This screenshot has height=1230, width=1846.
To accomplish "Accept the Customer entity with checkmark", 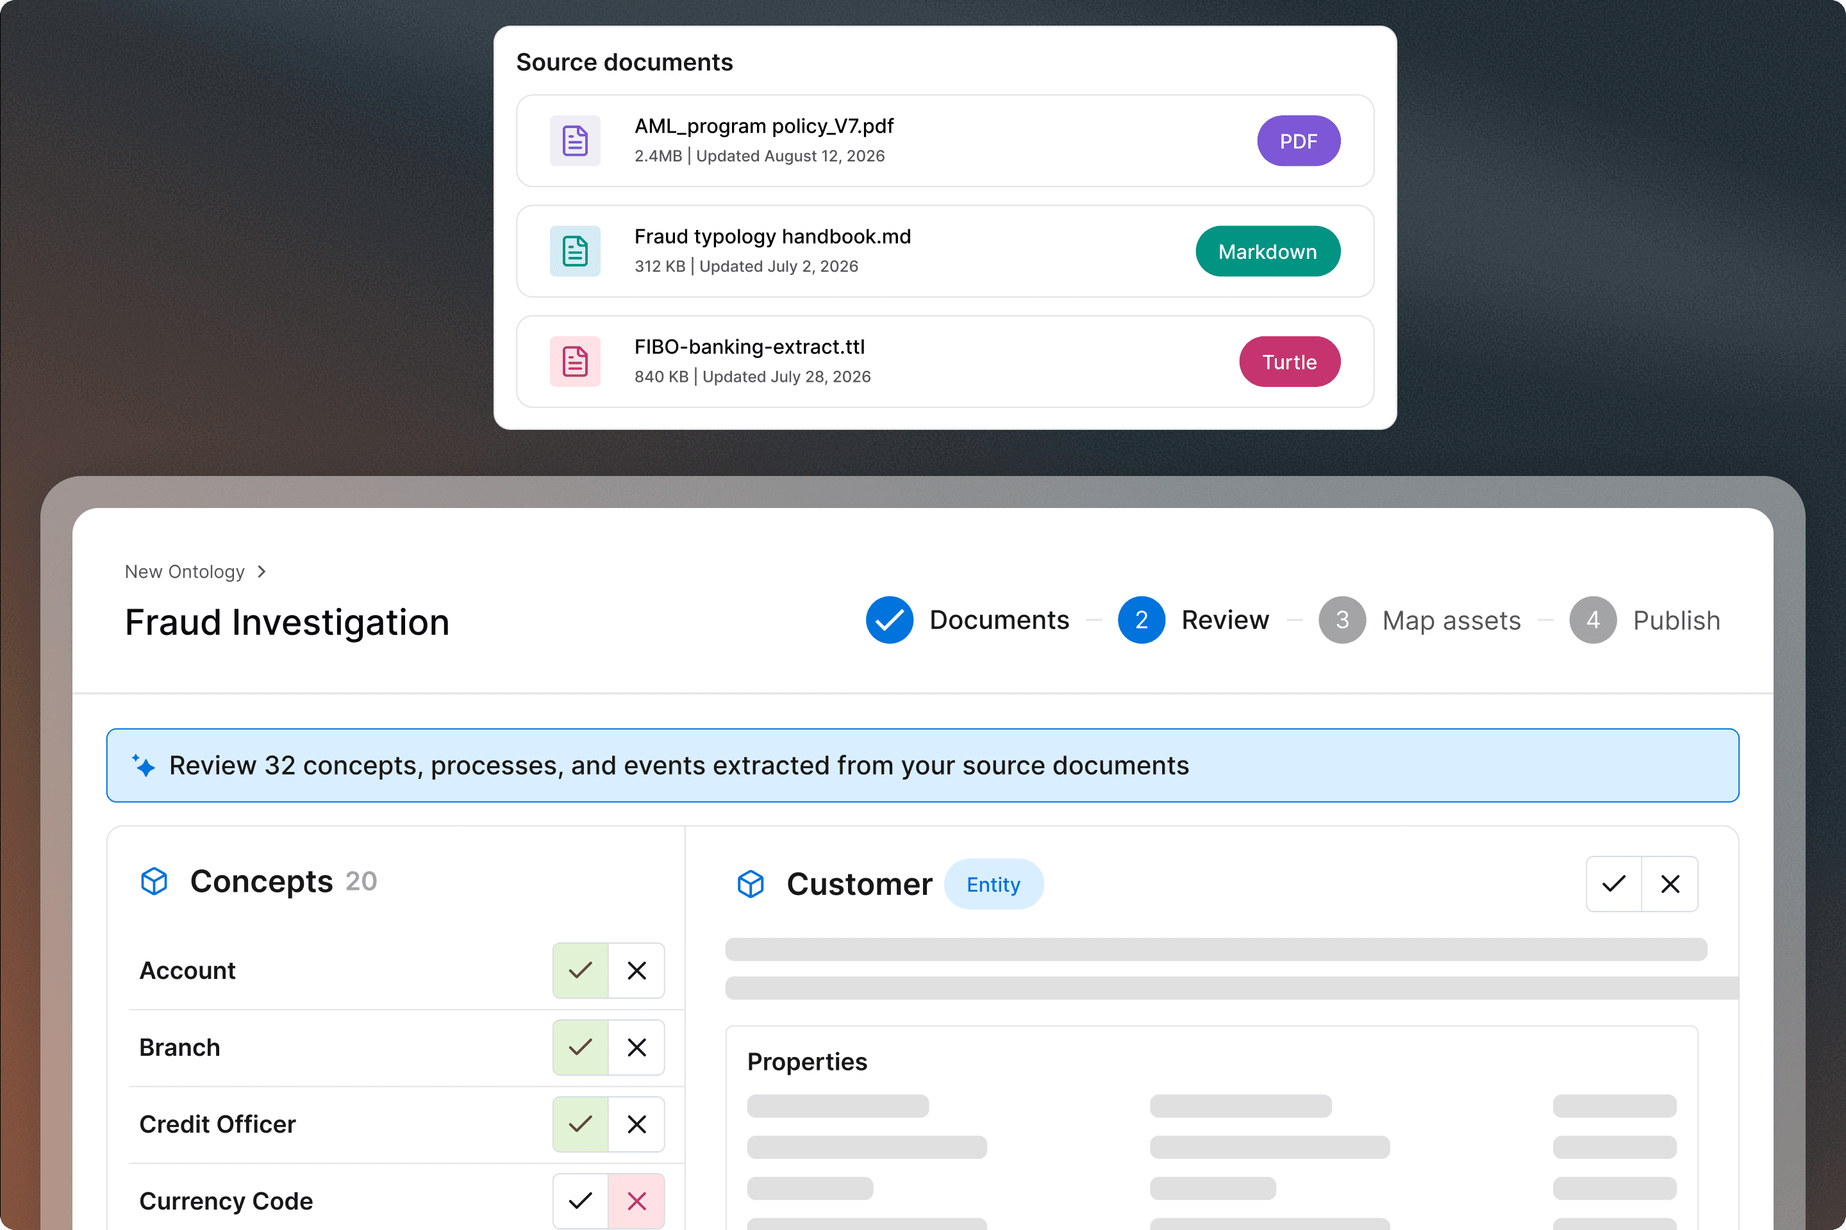I will click(1614, 884).
